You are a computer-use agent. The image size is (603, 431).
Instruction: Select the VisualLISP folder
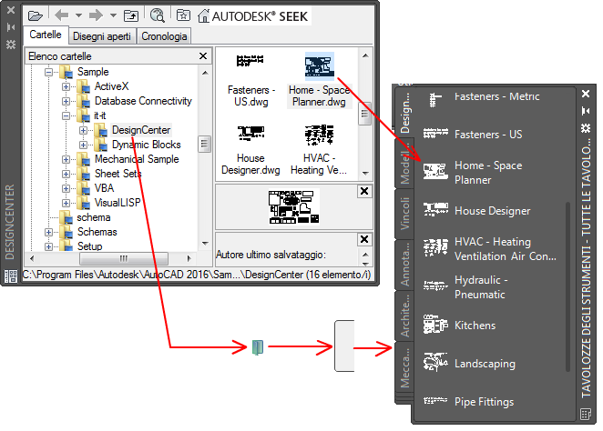pyautogui.click(x=118, y=203)
